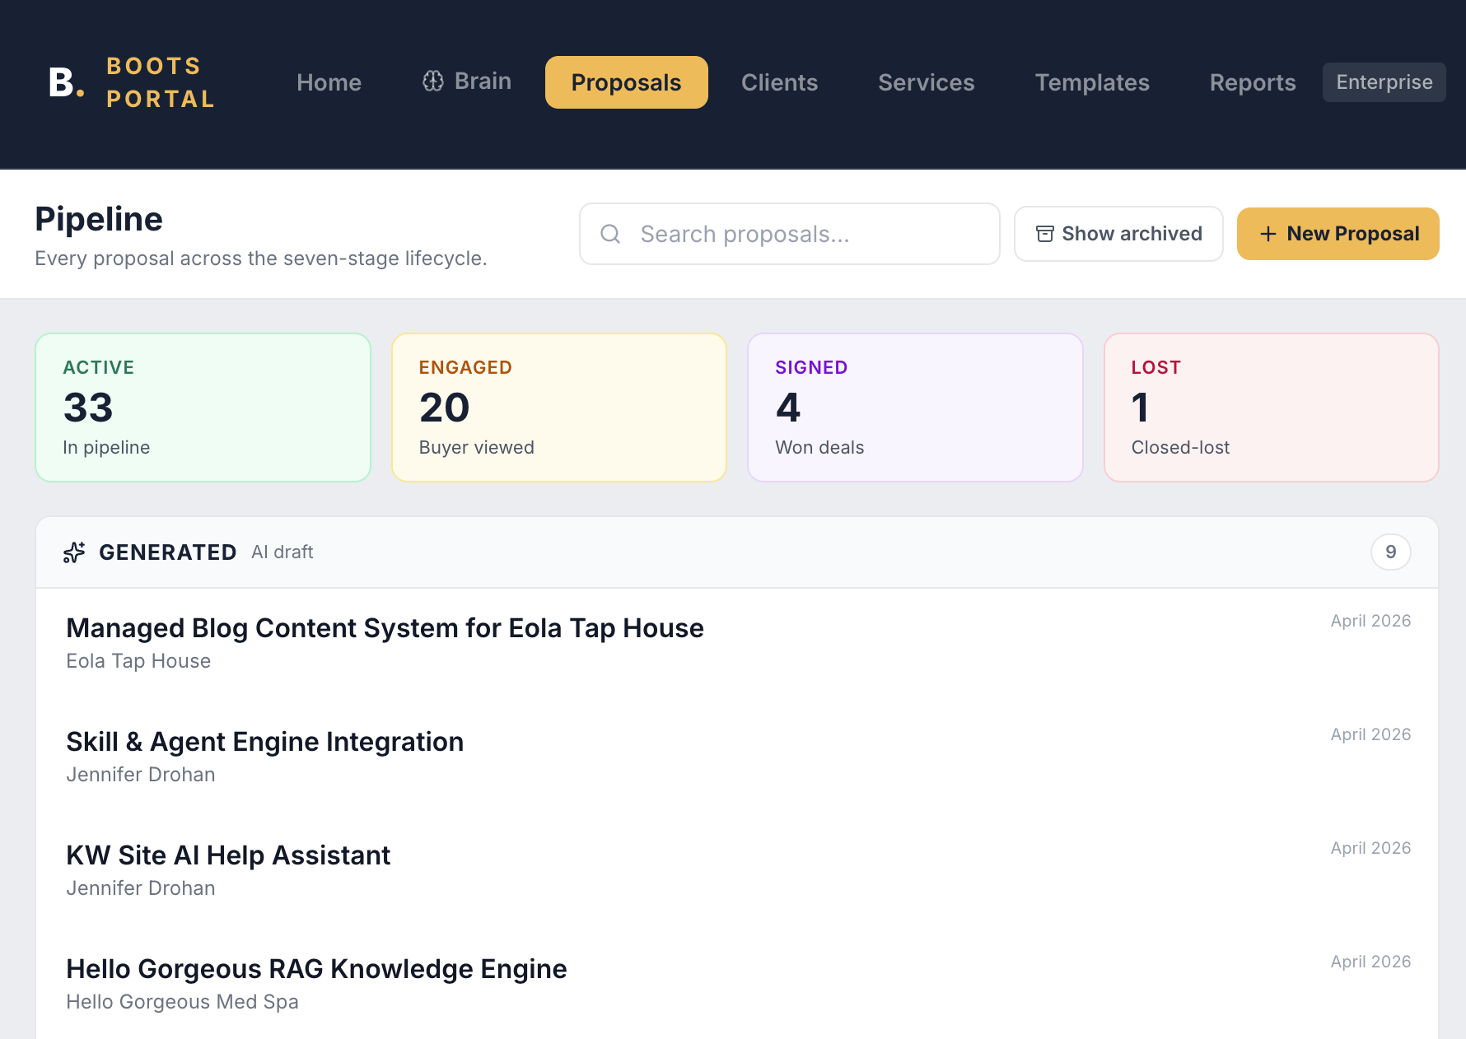Image resolution: width=1466 pixels, height=1039 pixels.
Task: Open the Engaged 20 buyer viewed card
Action: point(559,408)
